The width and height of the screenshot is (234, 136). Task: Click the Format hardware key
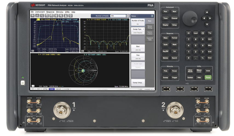[174, 38]
